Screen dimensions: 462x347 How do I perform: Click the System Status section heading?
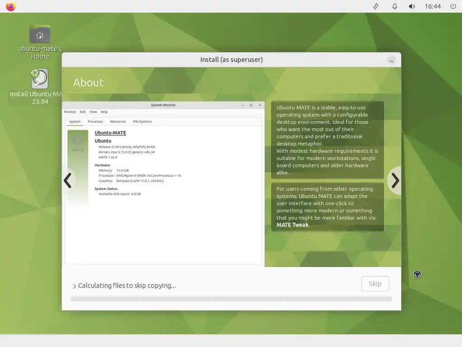[x=106, y=188]
